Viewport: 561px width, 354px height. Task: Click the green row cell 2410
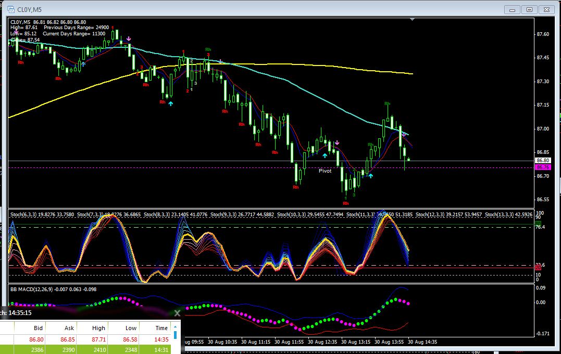click(x=99, y=350)
